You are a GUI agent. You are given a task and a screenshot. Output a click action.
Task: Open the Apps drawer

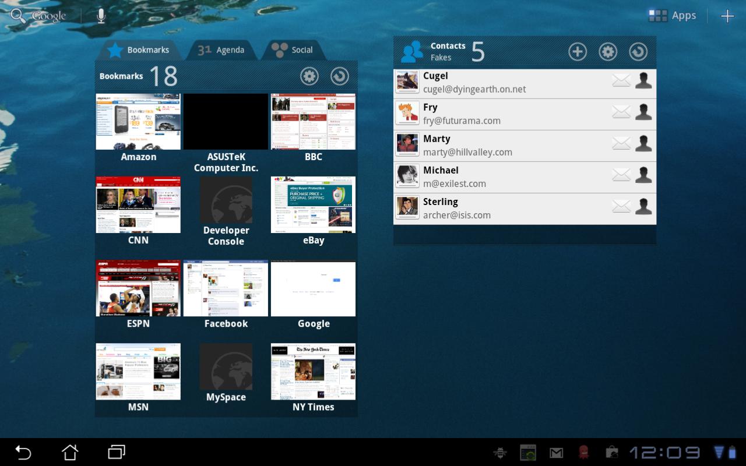tap(673, 16)
